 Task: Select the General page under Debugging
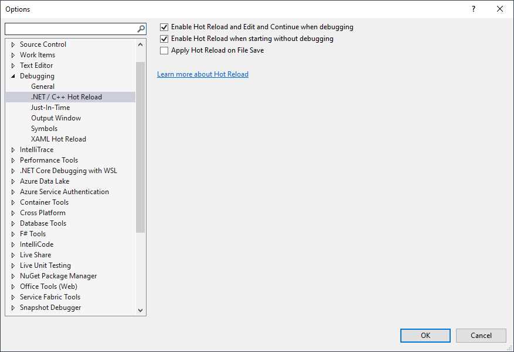click(42, 86)
